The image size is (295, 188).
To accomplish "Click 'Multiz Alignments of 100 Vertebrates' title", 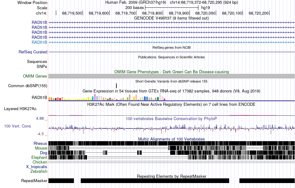I will 171,139.
